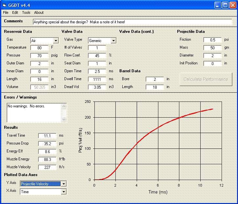Expand the Valve Type dropdown
Image resolution: width=238 pixels, height=204 pixels.
pos(113,41)
